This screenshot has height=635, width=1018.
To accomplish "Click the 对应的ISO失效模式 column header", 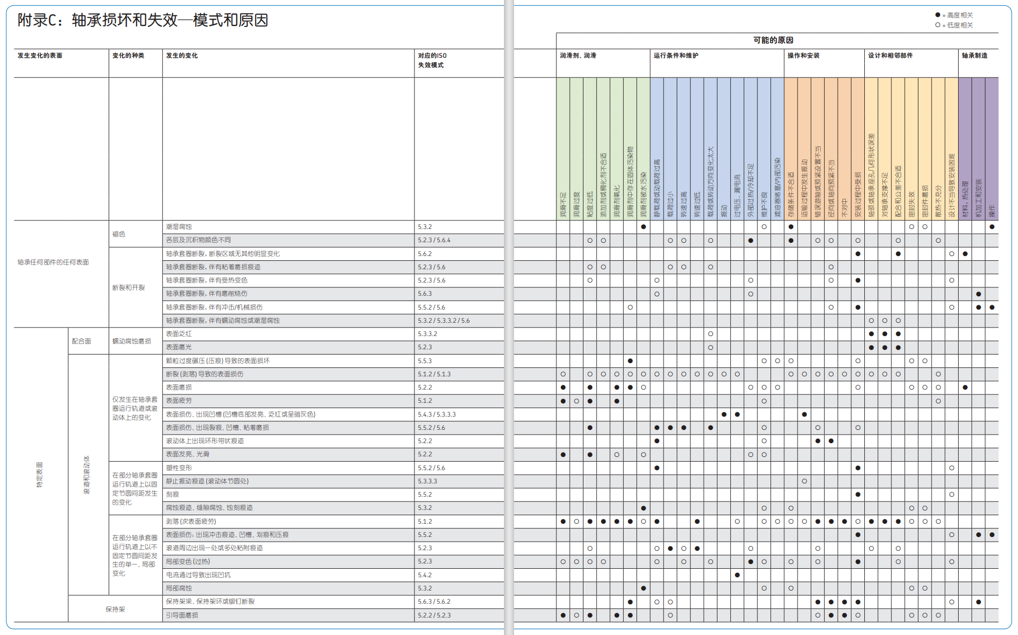I will point(432,60).
